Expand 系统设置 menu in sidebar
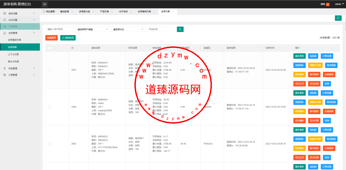The image size is (346, 170). 20,13
